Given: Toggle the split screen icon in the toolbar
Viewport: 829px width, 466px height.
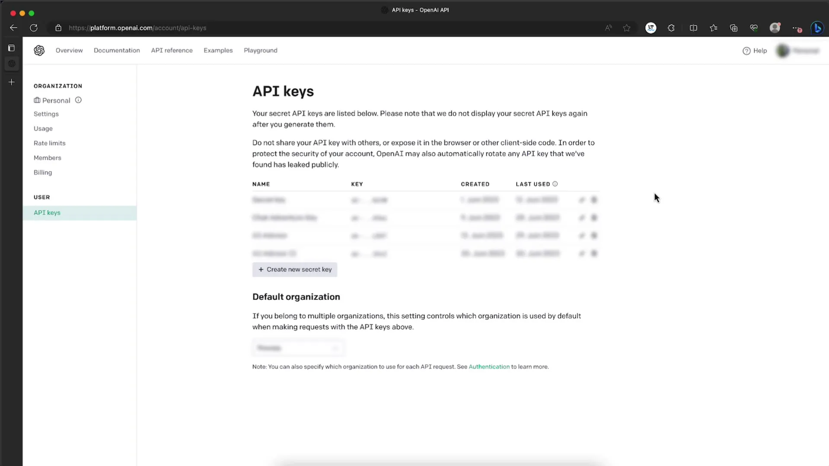Looking at the screenshot, I should coord(693,28).
